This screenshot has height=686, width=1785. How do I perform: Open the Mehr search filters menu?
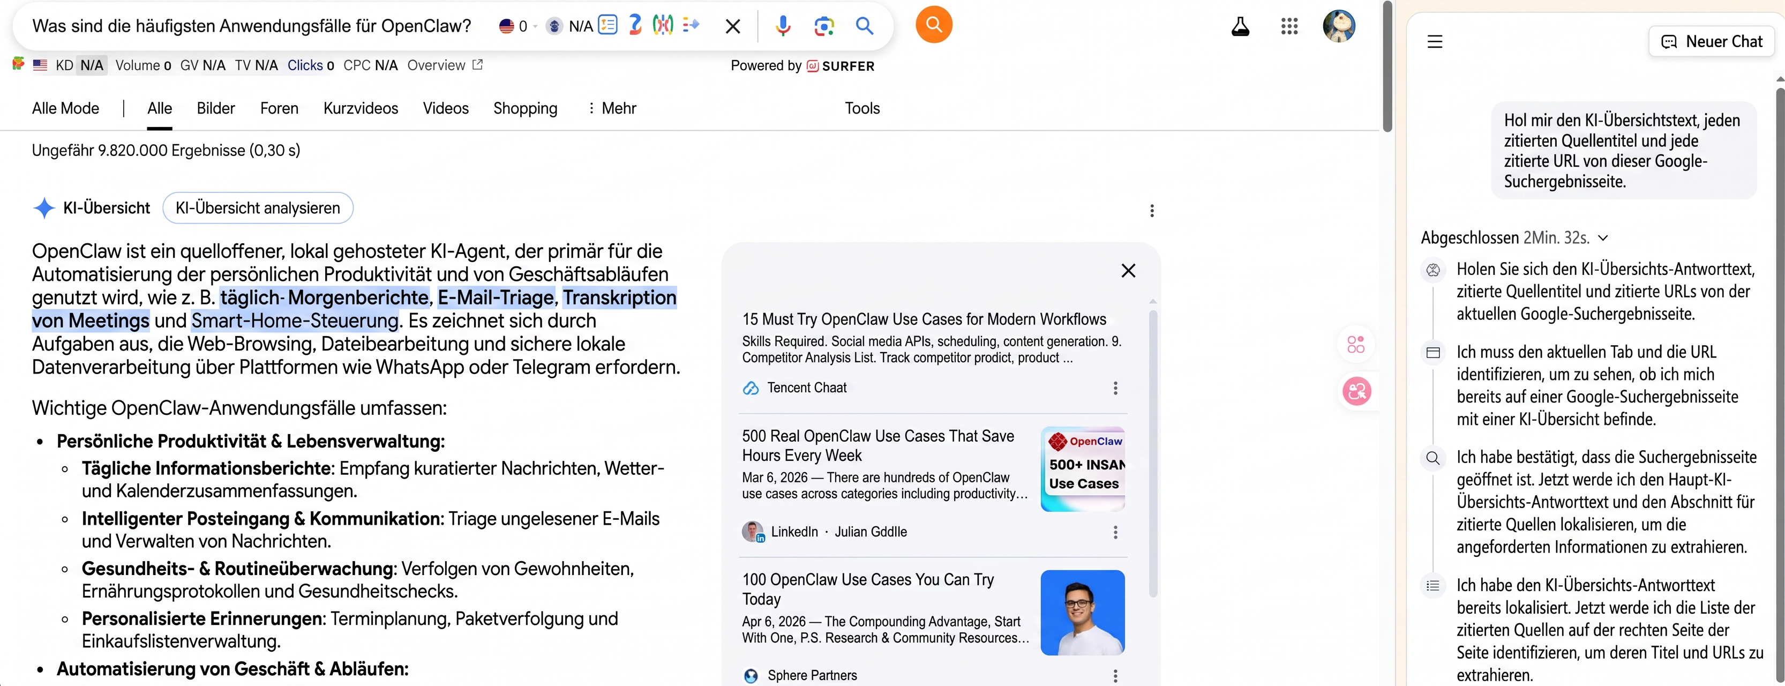(612, 108)
